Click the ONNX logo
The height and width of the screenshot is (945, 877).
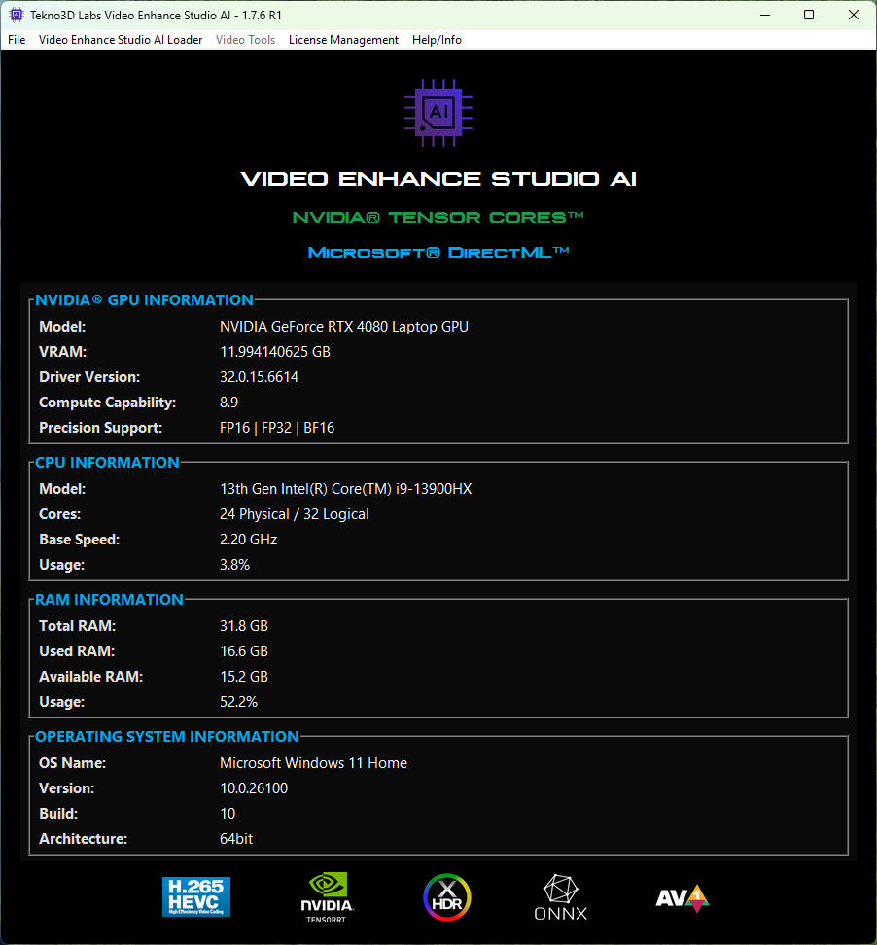point(561,897)
